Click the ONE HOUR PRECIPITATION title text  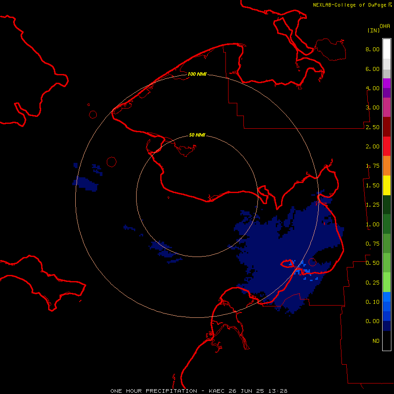154,391
